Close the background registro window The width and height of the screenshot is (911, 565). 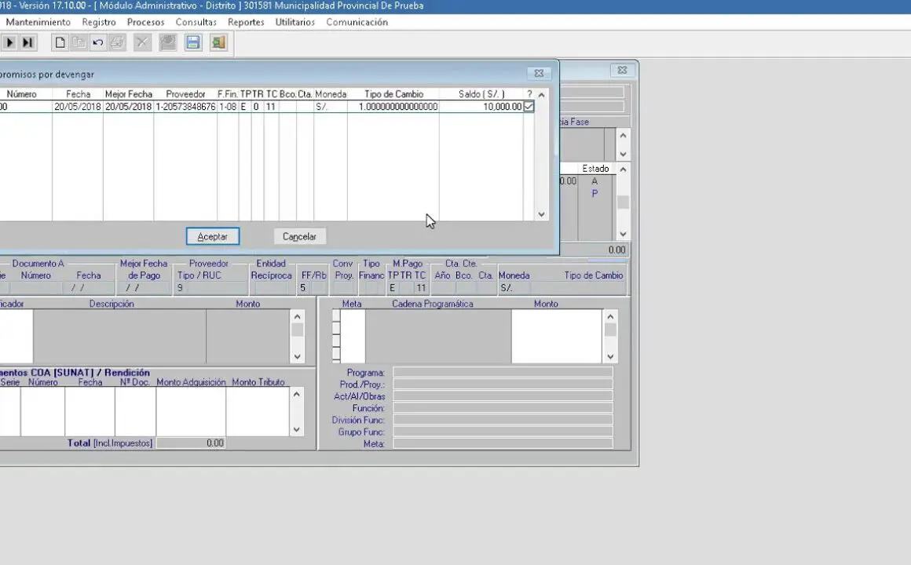point(622,70)
